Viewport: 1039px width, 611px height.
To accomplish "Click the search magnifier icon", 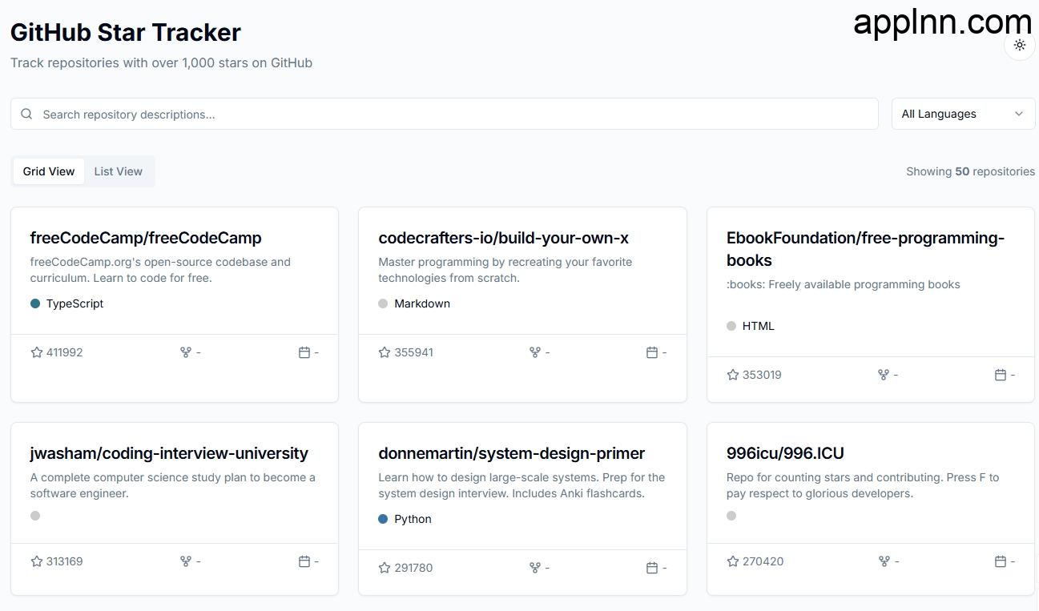I will click(x=26, y=114).
